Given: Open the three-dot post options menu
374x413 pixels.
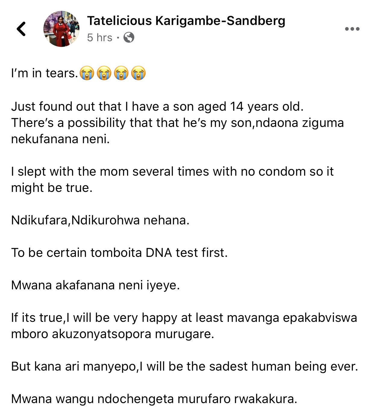Looking at the screenshot, I should (352, 29).
